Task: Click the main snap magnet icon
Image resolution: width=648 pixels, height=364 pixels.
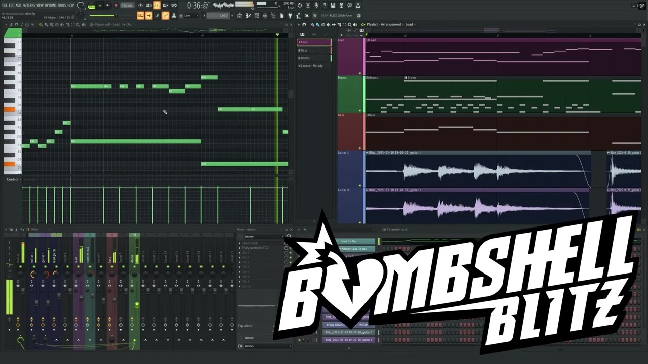Action: [181, 16]
